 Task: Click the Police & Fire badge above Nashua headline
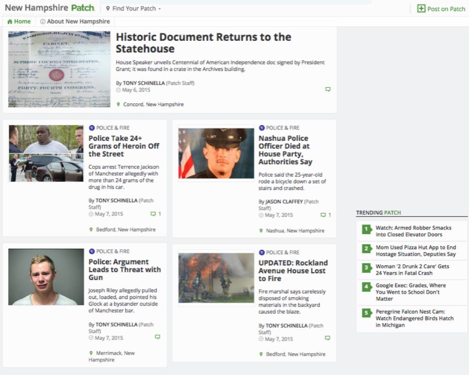262,128
